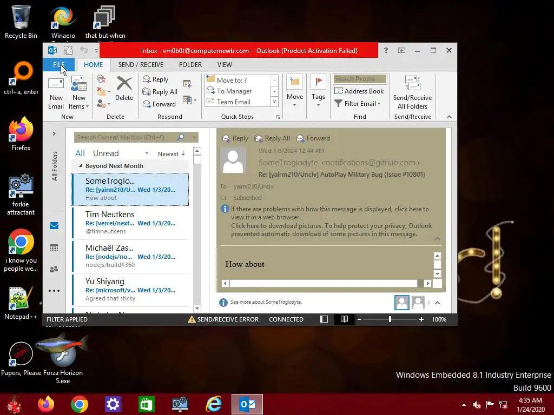The image size is (554, 415).
Task: Expand the People Pane arrow
Action: point(437,303)
